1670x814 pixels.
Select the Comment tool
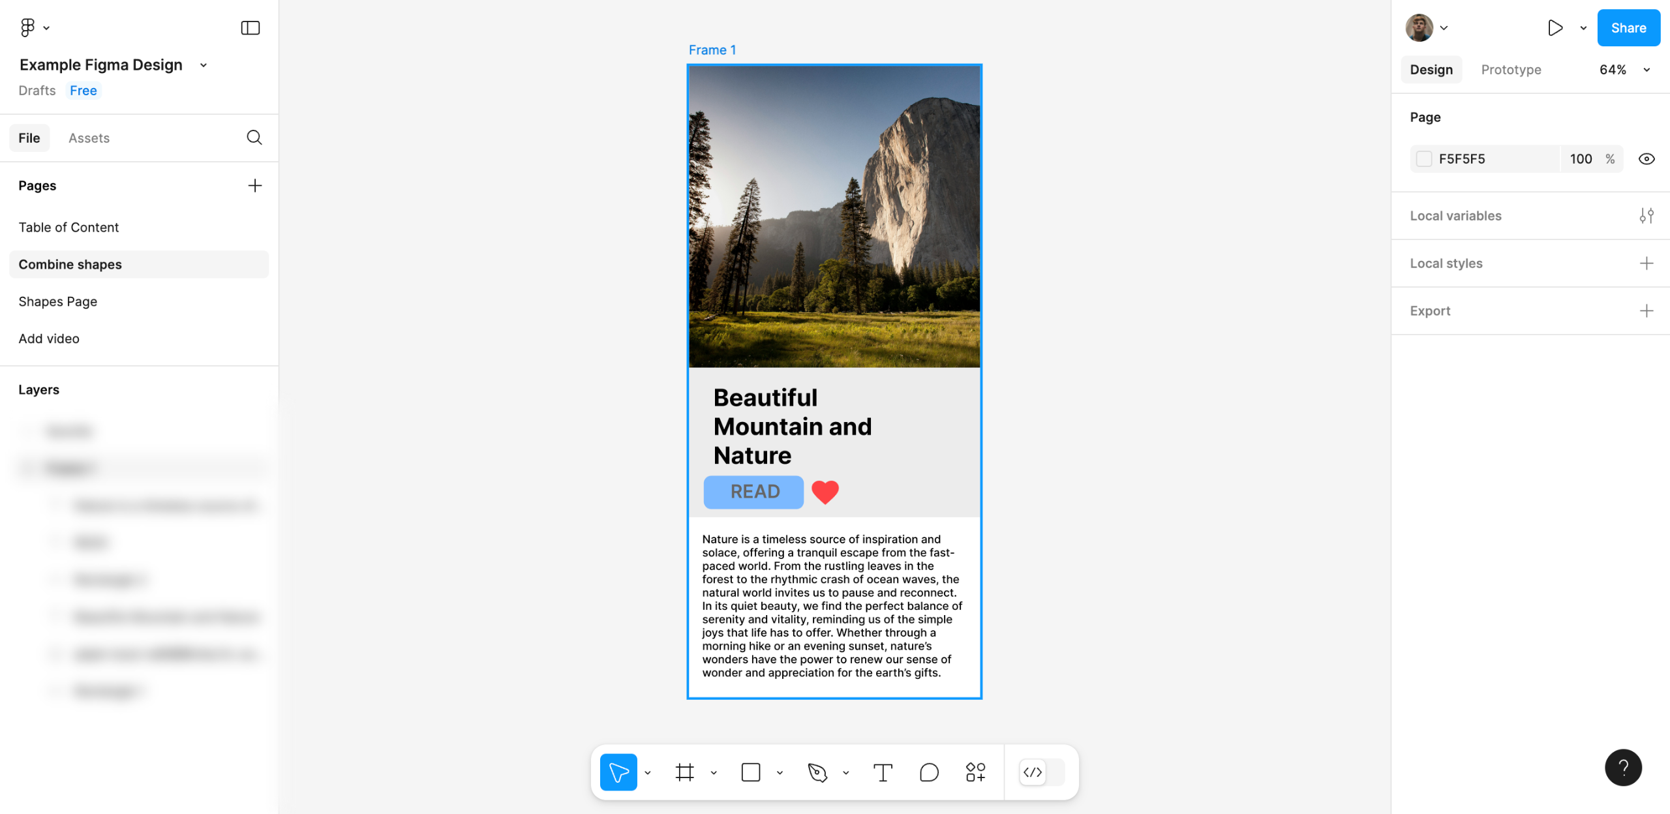click(x=929, y=772)
